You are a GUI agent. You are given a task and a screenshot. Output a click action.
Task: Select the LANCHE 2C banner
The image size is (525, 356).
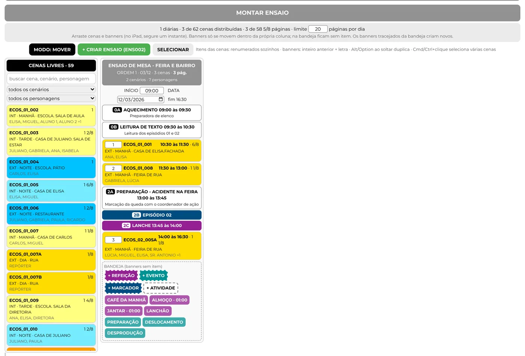coord(152,226)
